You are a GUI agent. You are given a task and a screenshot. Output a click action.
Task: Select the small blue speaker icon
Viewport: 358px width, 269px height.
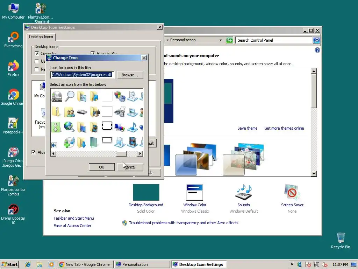click(x=54, y=145)
